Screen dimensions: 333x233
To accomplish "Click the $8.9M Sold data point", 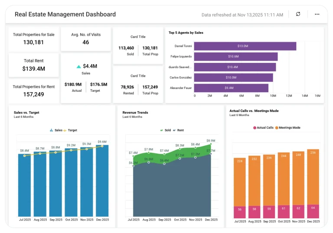I will pyautogui.click(x=211, y=144).
